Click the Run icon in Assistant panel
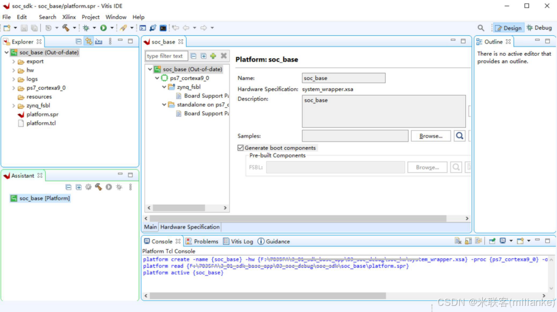 109,187
